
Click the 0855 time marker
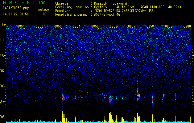tap(95, 26)
